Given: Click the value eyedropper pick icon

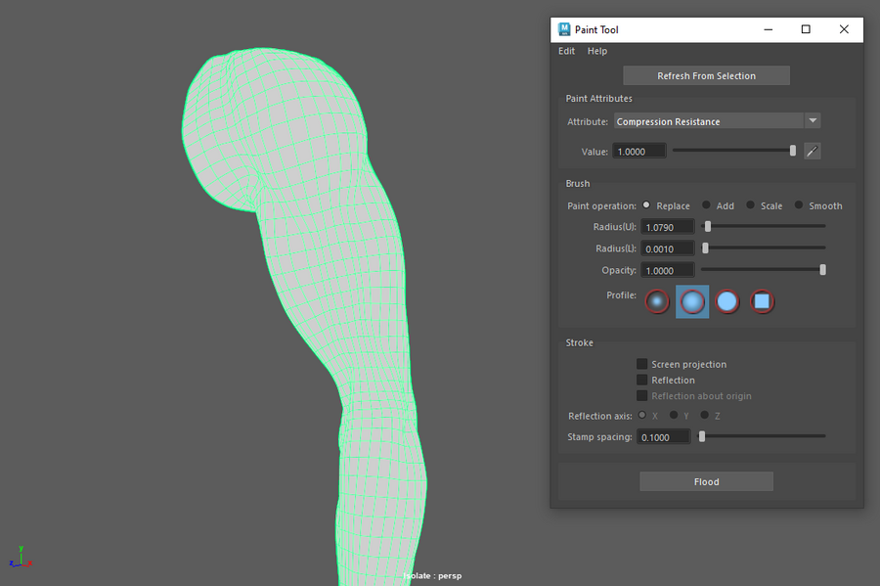Looking at the screenshot, I should click(x=812, y=151).
